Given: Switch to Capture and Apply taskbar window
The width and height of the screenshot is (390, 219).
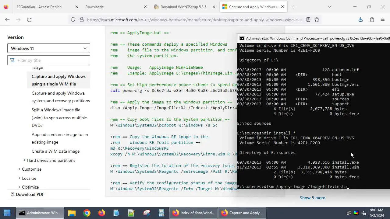Looking at the screenshot, I should pos(243,213).
